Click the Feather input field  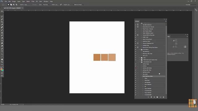coord(27,5)
